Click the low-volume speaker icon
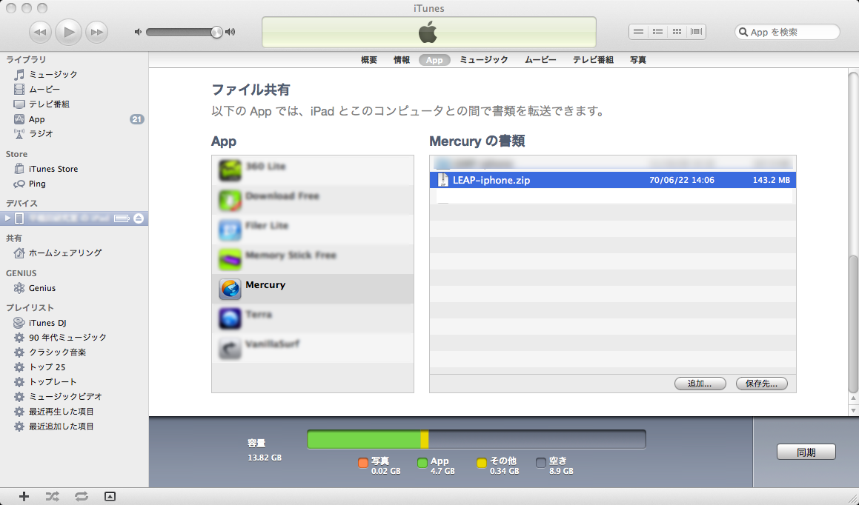859x505 pixels. [x=138, y=32]
